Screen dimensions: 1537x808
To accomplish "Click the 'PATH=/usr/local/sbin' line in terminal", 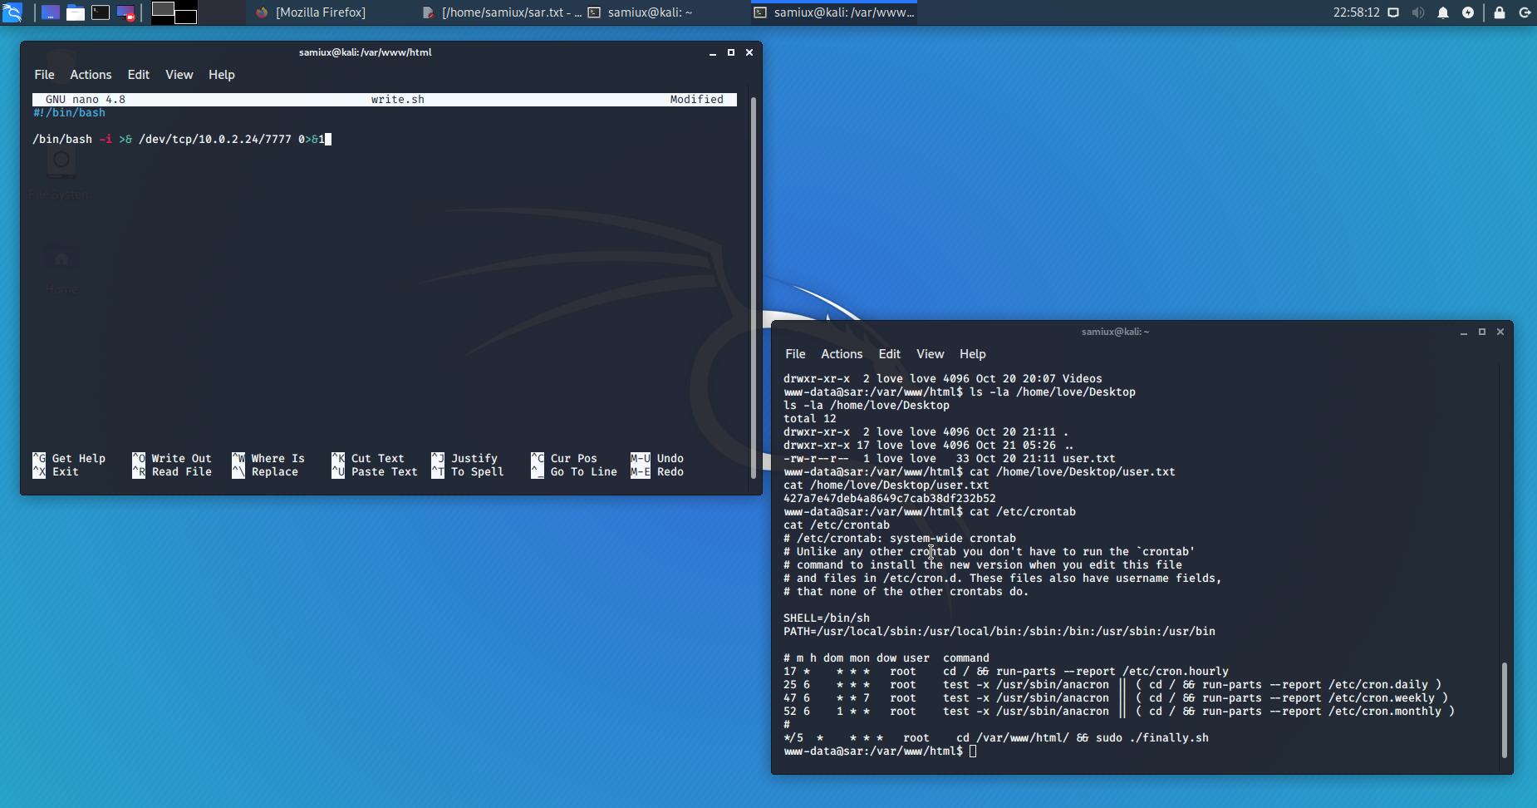I will click(x=999, y=632).
